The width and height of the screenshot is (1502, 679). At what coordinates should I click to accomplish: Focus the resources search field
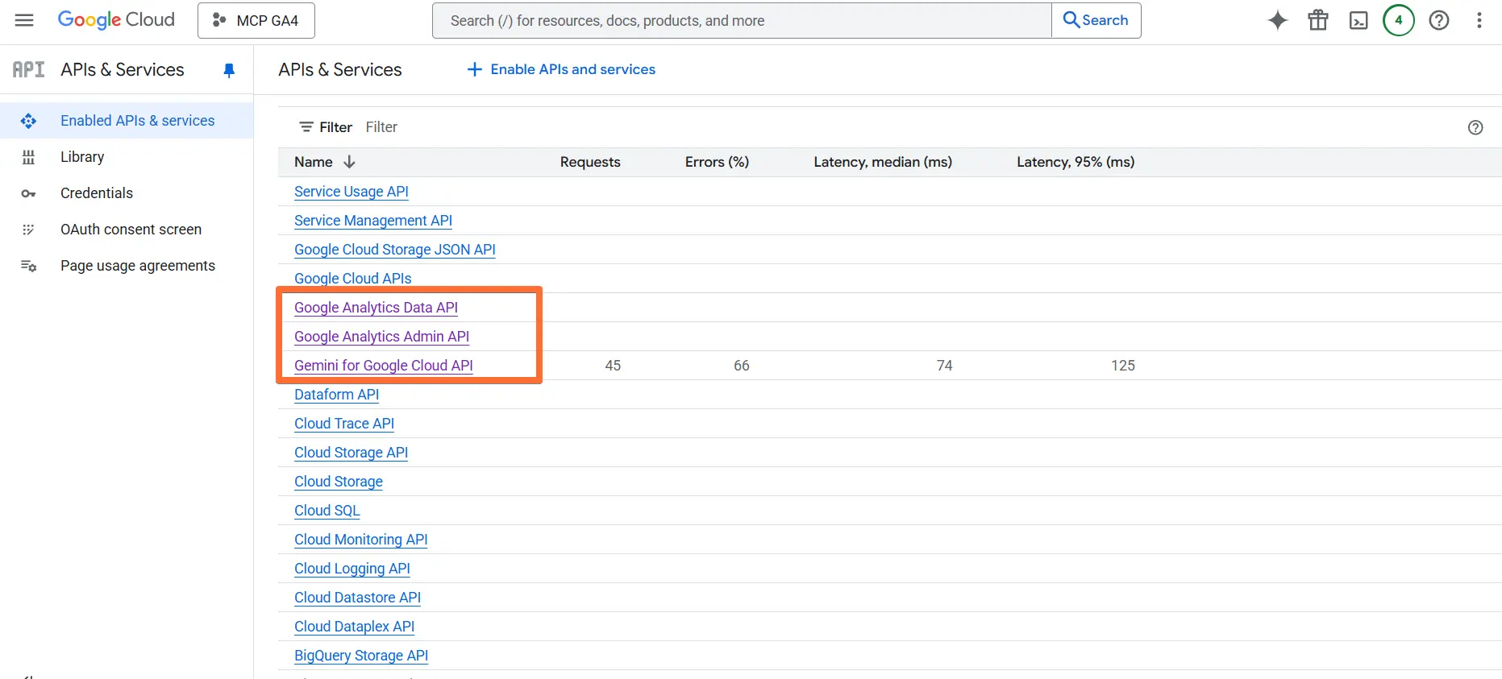tap(742, 20)
